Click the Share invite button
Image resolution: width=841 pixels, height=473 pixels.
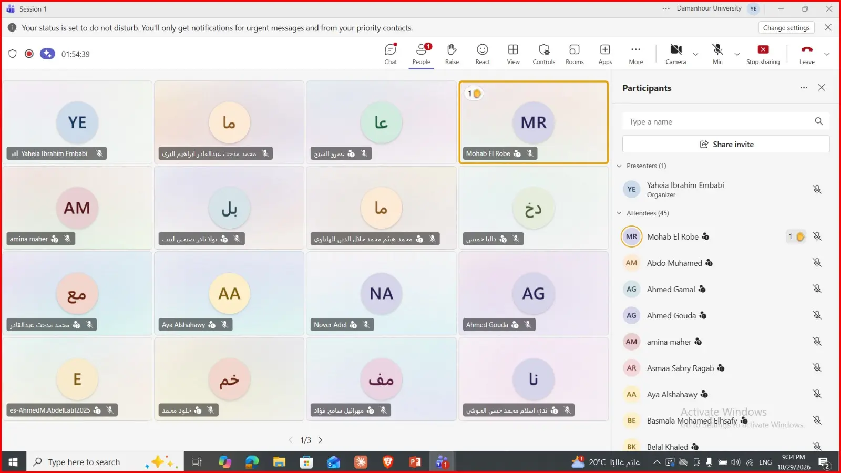[x=726, y=144]
